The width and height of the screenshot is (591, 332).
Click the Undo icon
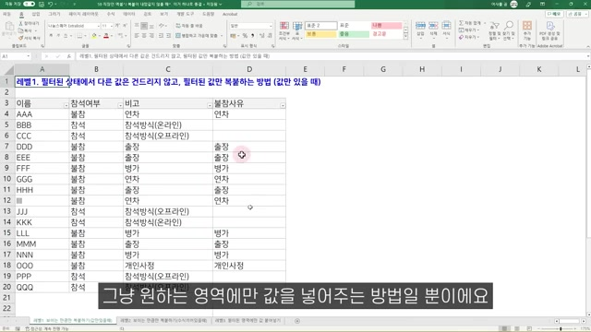(x=51, y=4)
